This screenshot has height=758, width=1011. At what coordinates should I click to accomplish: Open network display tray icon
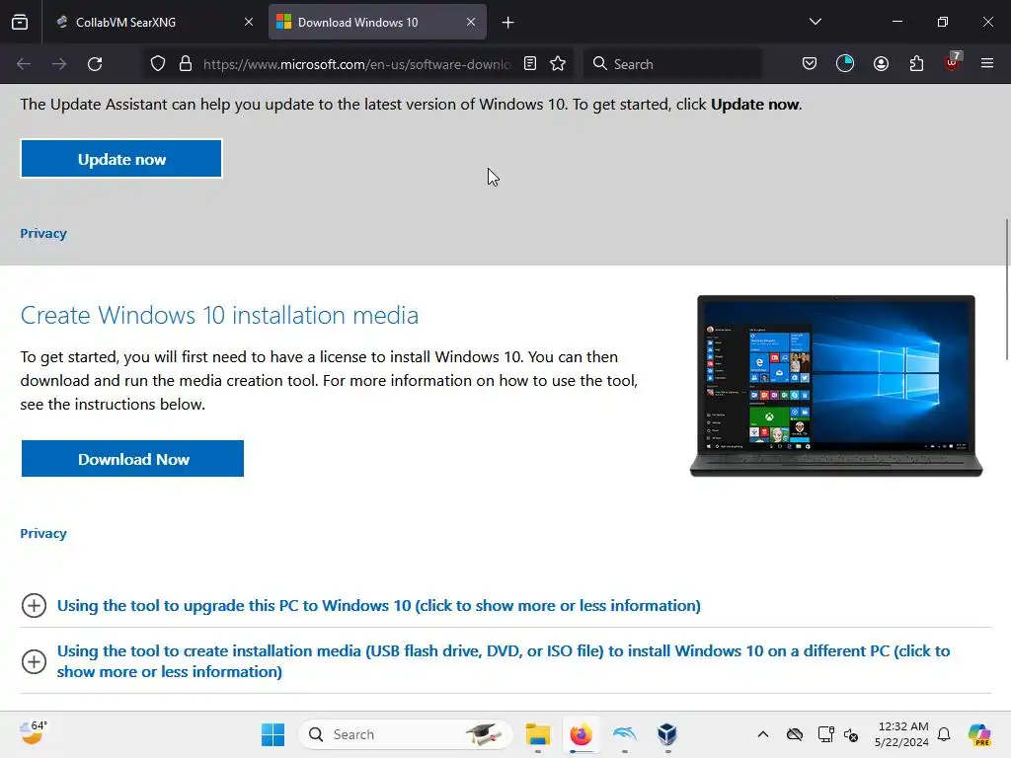tap(825, 734)
